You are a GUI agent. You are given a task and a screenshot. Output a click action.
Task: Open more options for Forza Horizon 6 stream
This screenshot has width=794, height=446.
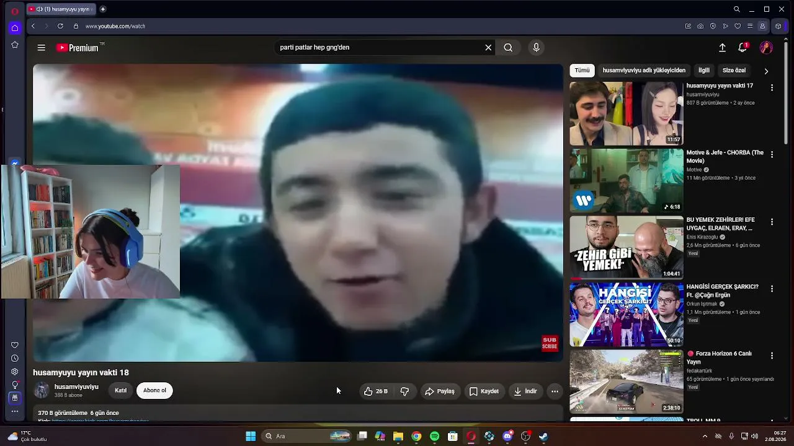(772, 356)
